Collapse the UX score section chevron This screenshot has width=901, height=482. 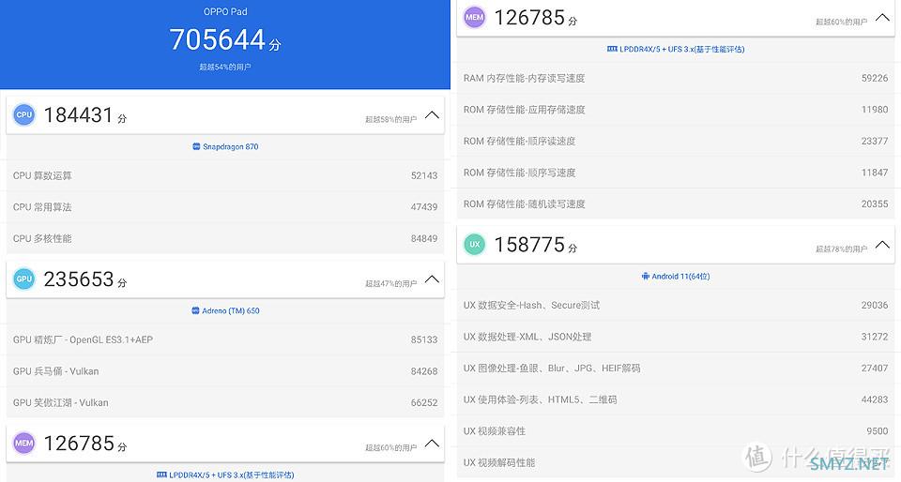[x=882, y=245]
